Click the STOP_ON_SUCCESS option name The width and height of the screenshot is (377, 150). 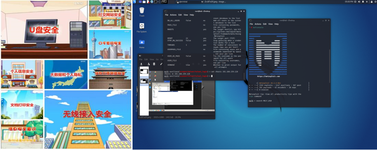(x=175, y=41)
